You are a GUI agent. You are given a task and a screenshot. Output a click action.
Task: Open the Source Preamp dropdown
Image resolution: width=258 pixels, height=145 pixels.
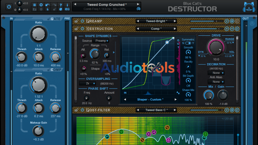(101, 41)
